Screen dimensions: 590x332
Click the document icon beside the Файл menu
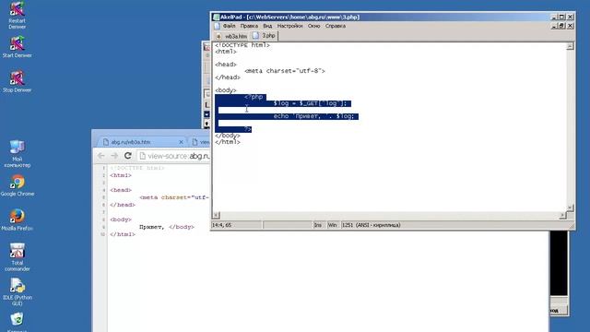[x=218, y=26]
